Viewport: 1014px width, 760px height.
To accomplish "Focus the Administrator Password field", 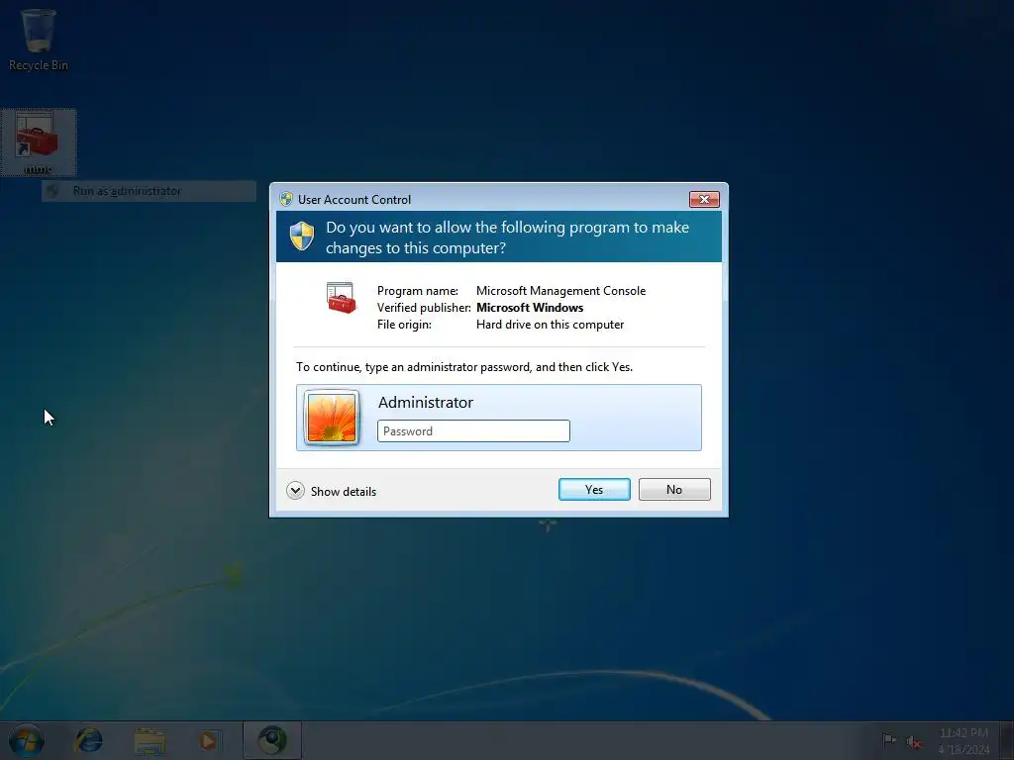I will (473, 431).
